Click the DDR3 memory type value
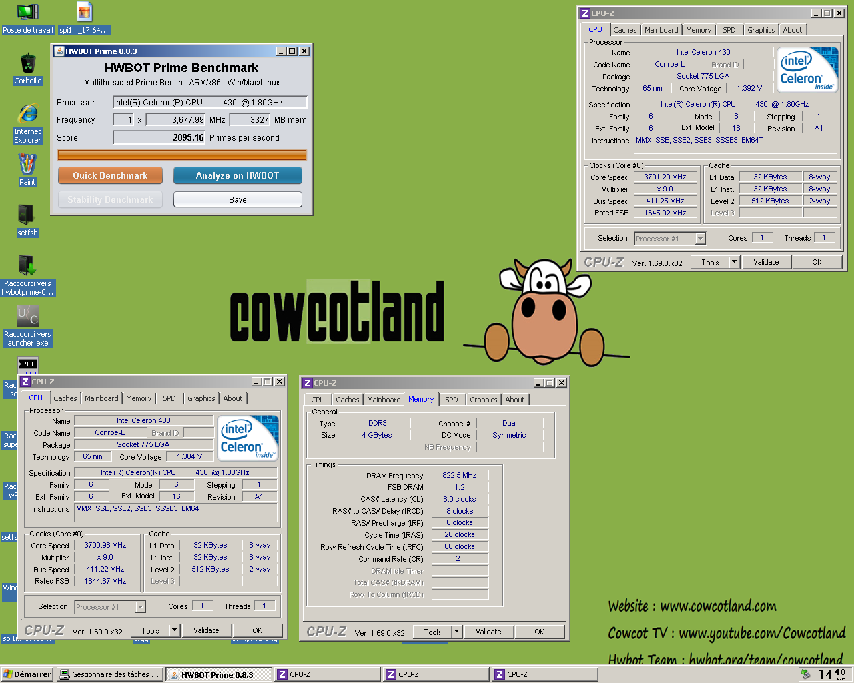 377,423
